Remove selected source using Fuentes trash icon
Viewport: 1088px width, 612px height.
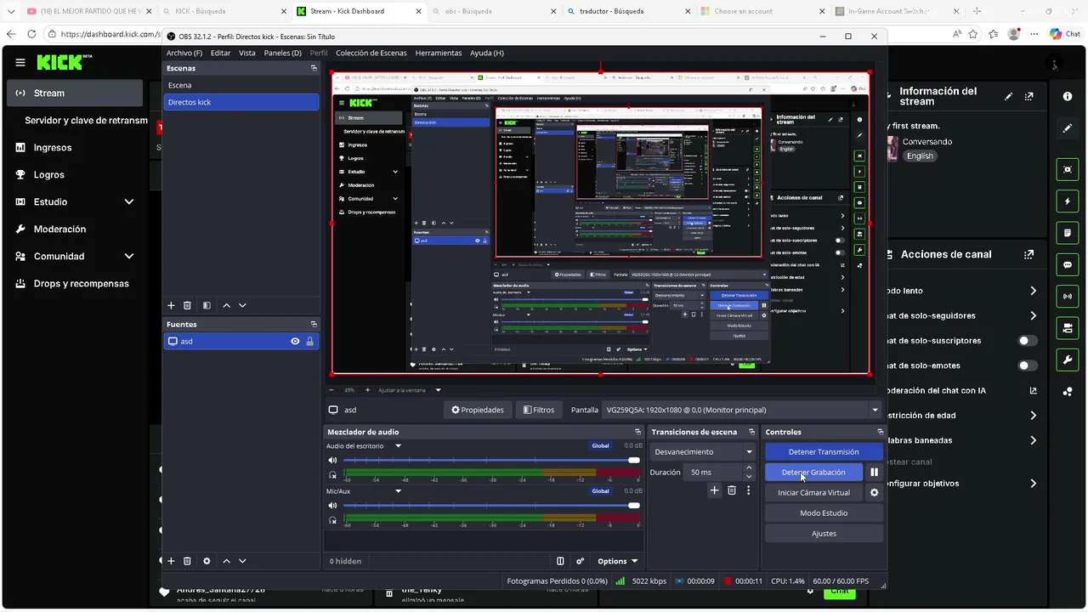pos(188,561)
